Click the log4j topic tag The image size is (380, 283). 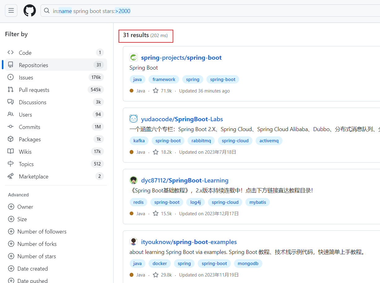click(196, 202)
